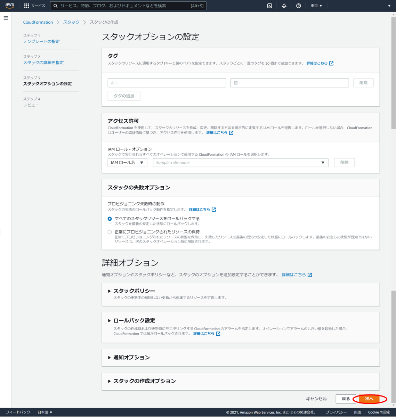Open the notifications bell
This screenshot has width=396, height=417.
tap(284, 6)
